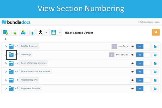Click the download document toolbar icon
Image resolution: width=162 pixels, height=108 pixels.
point(32,32)
